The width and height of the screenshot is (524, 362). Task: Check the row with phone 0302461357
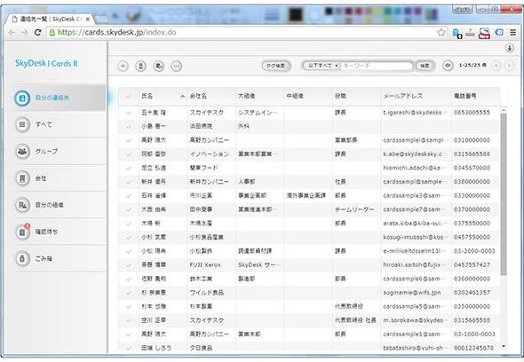(128, 293)
